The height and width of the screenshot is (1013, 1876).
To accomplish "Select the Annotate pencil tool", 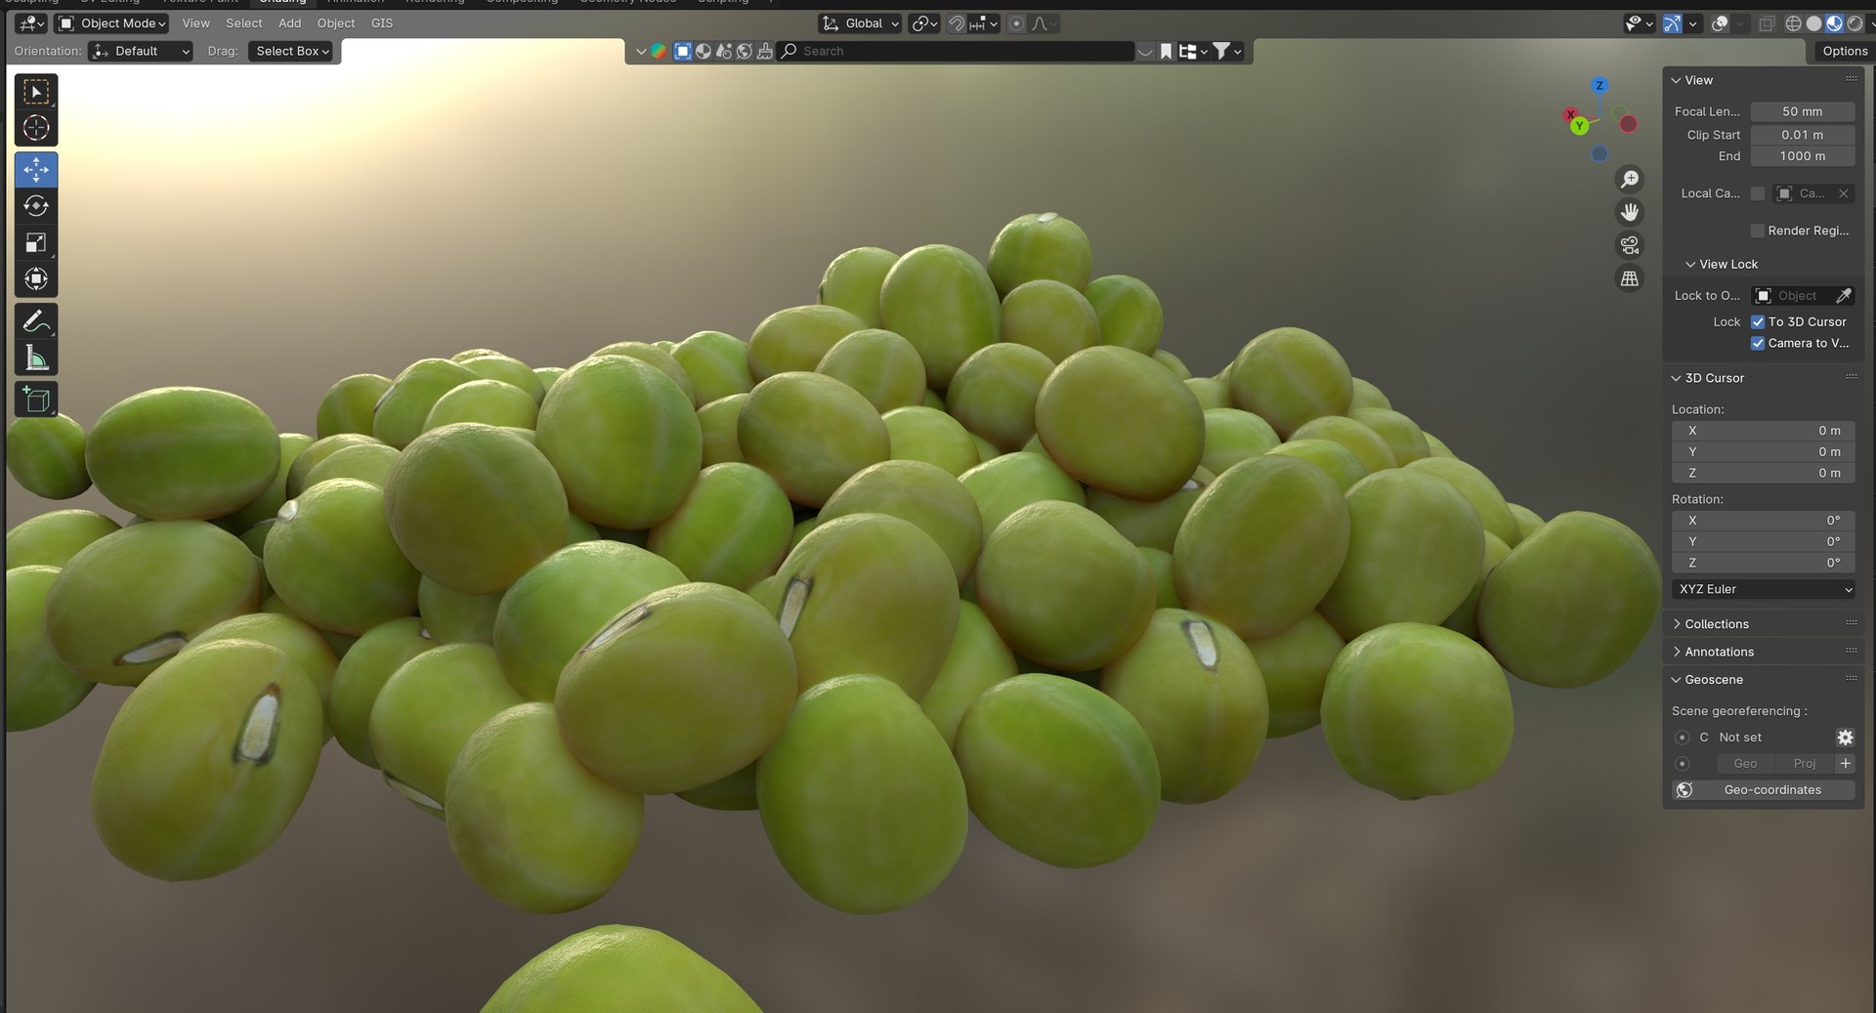I will pos(36,321).
